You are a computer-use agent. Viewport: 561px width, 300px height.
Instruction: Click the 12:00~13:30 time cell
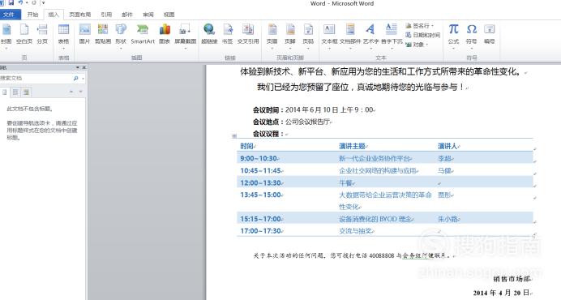tap(262, 182)
